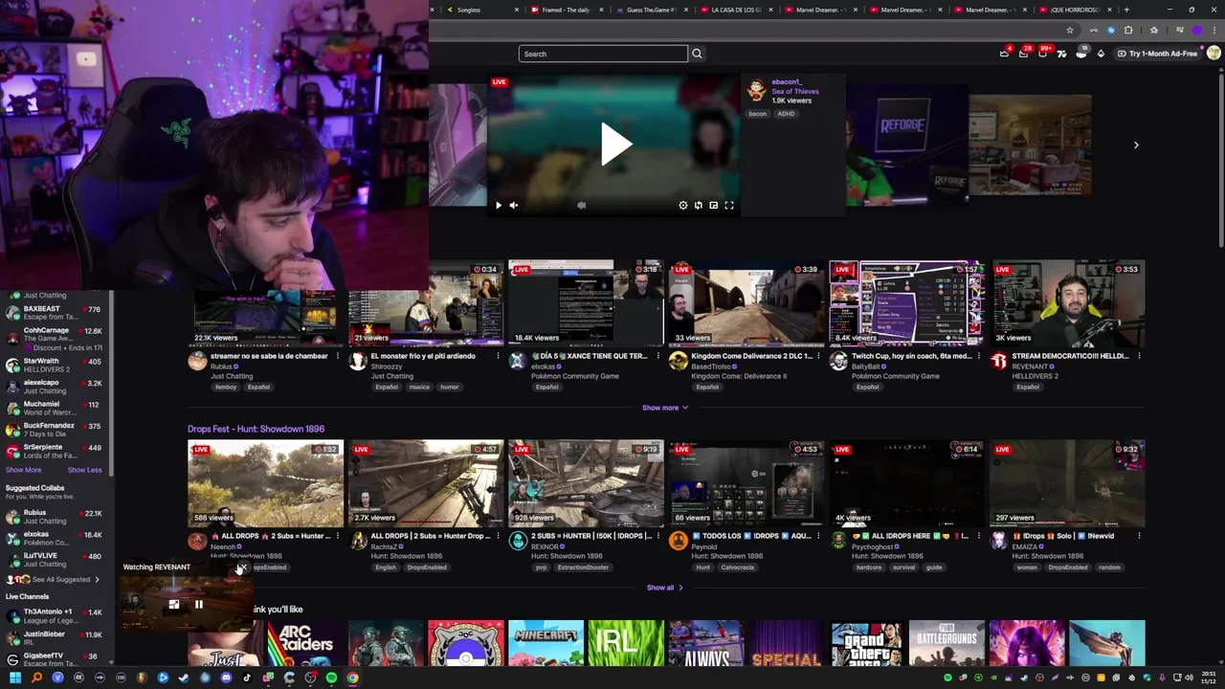Open the user avatar menu
Image resolution: width=1225 pixels, height=689 pixels.
1214,54
